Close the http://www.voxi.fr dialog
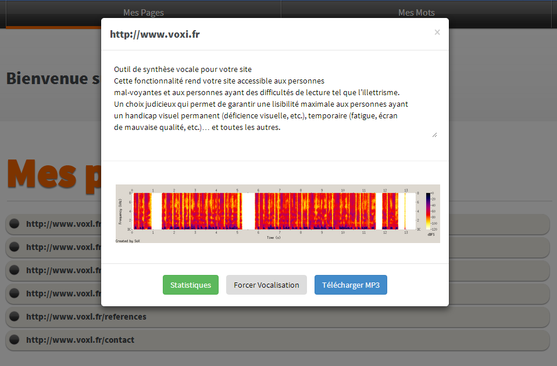 [437, 32]
